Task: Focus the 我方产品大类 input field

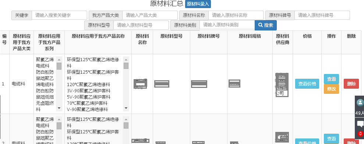Action: point(150,15)
